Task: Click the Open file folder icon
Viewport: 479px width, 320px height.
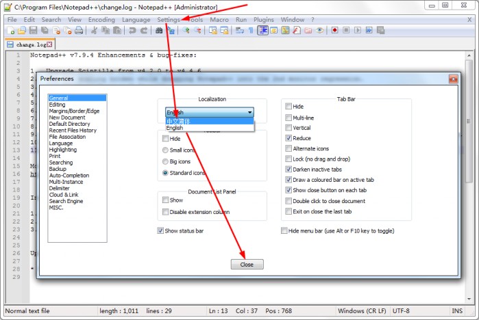Action: (22, 31)
